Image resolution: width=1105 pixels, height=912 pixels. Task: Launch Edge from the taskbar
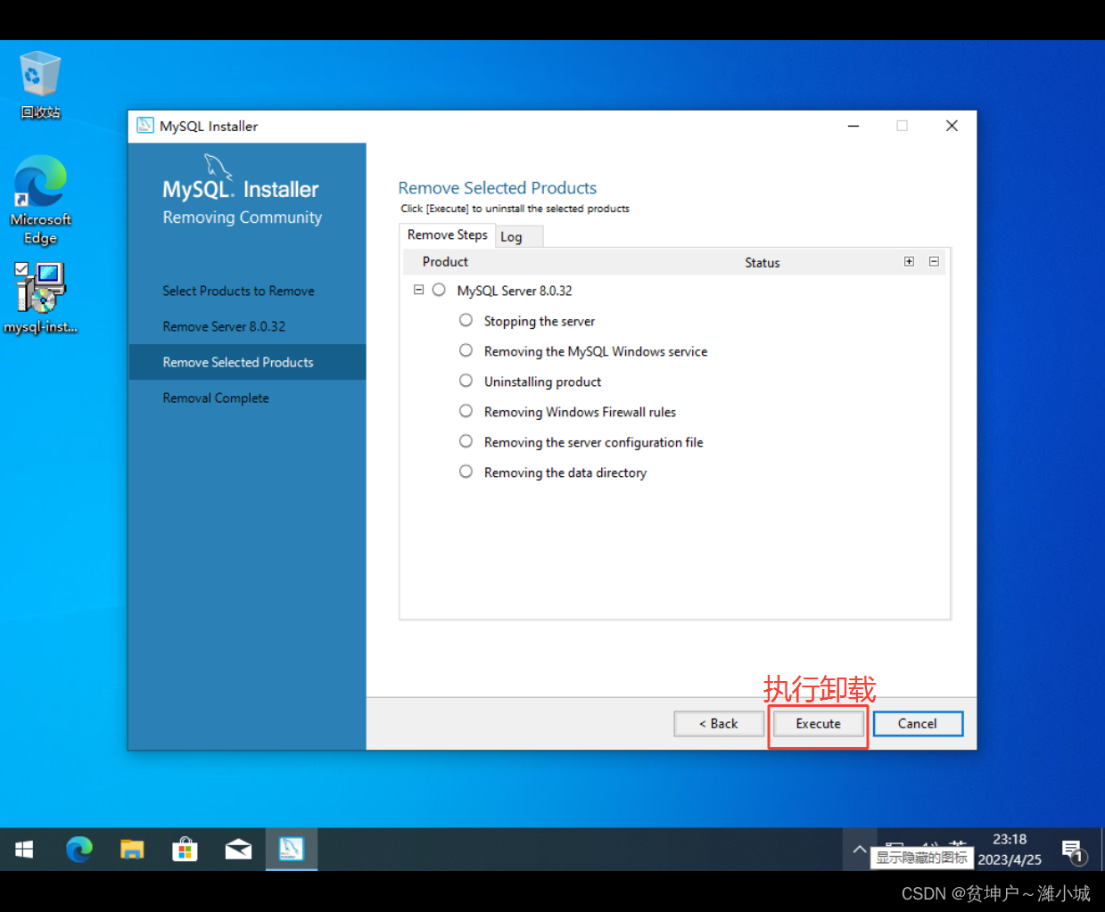[79, 850]
